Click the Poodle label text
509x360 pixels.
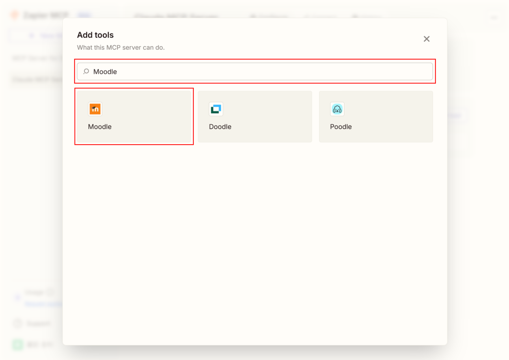[341, 127]
